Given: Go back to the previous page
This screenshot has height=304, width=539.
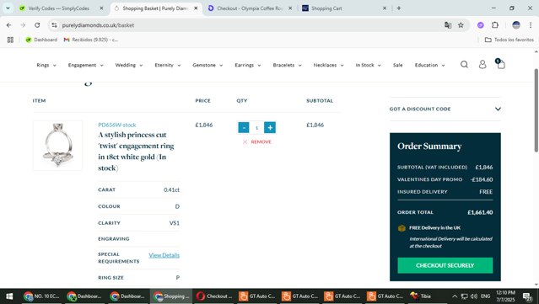Looking at the screenshot, I should [x=9, y=25].
